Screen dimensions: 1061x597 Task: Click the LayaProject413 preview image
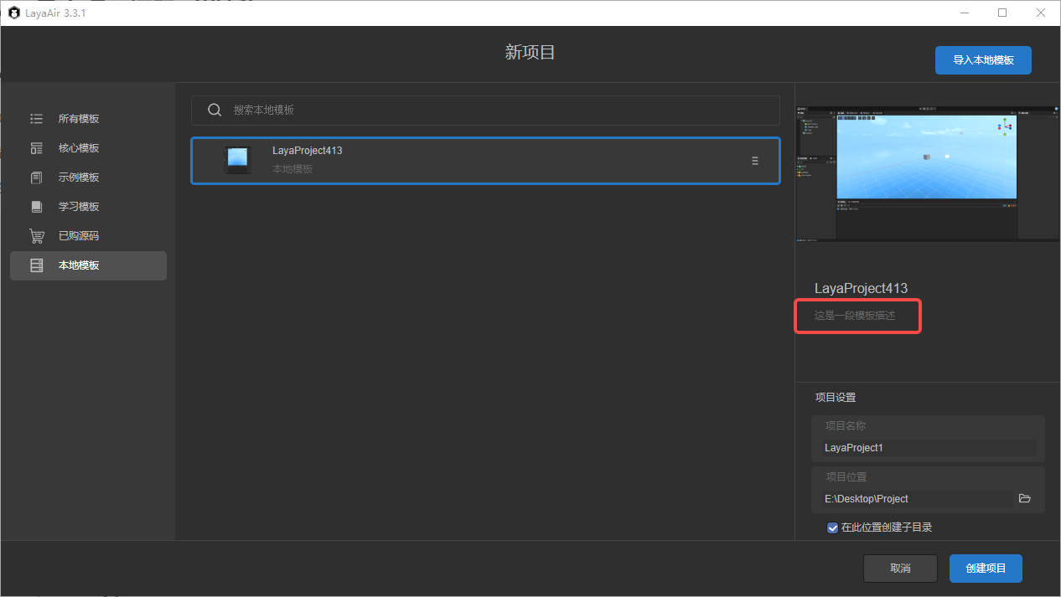click(x=928, y=174)
